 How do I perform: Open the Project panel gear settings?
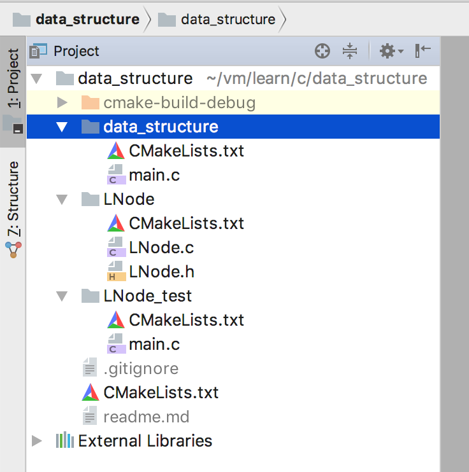[391, 51]
